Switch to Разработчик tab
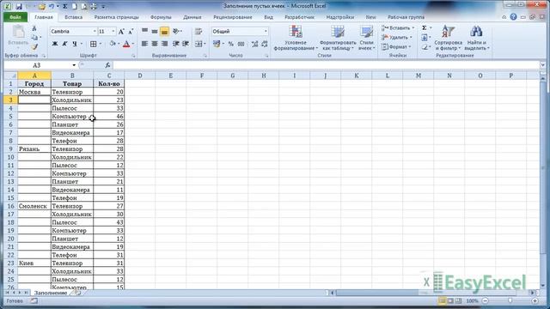Image resolution: width=550 pixels, height=309 pixels. 299,17
